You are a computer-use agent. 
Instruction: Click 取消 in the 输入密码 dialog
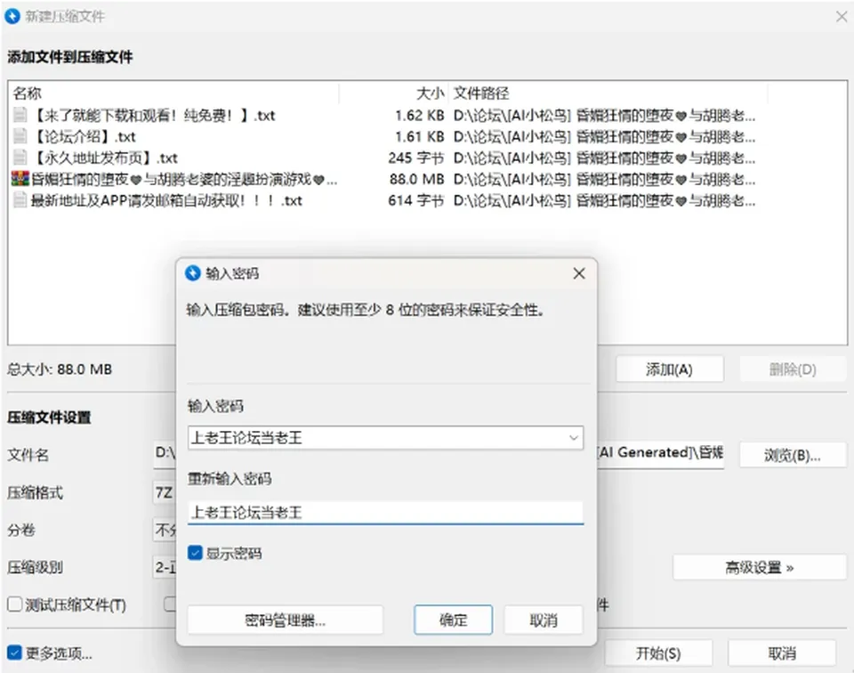click(x=544, y=620)
